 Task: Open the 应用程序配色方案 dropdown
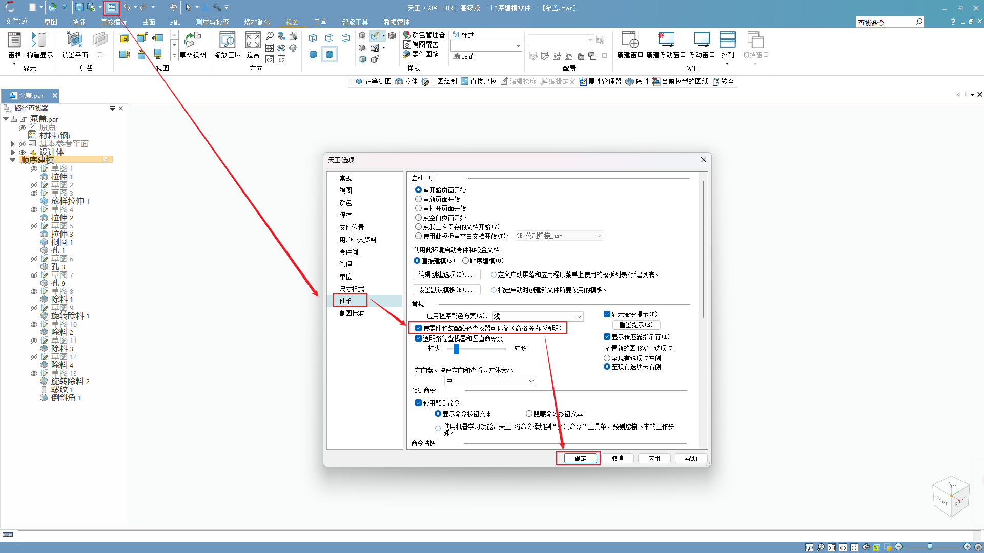point(537,316)
